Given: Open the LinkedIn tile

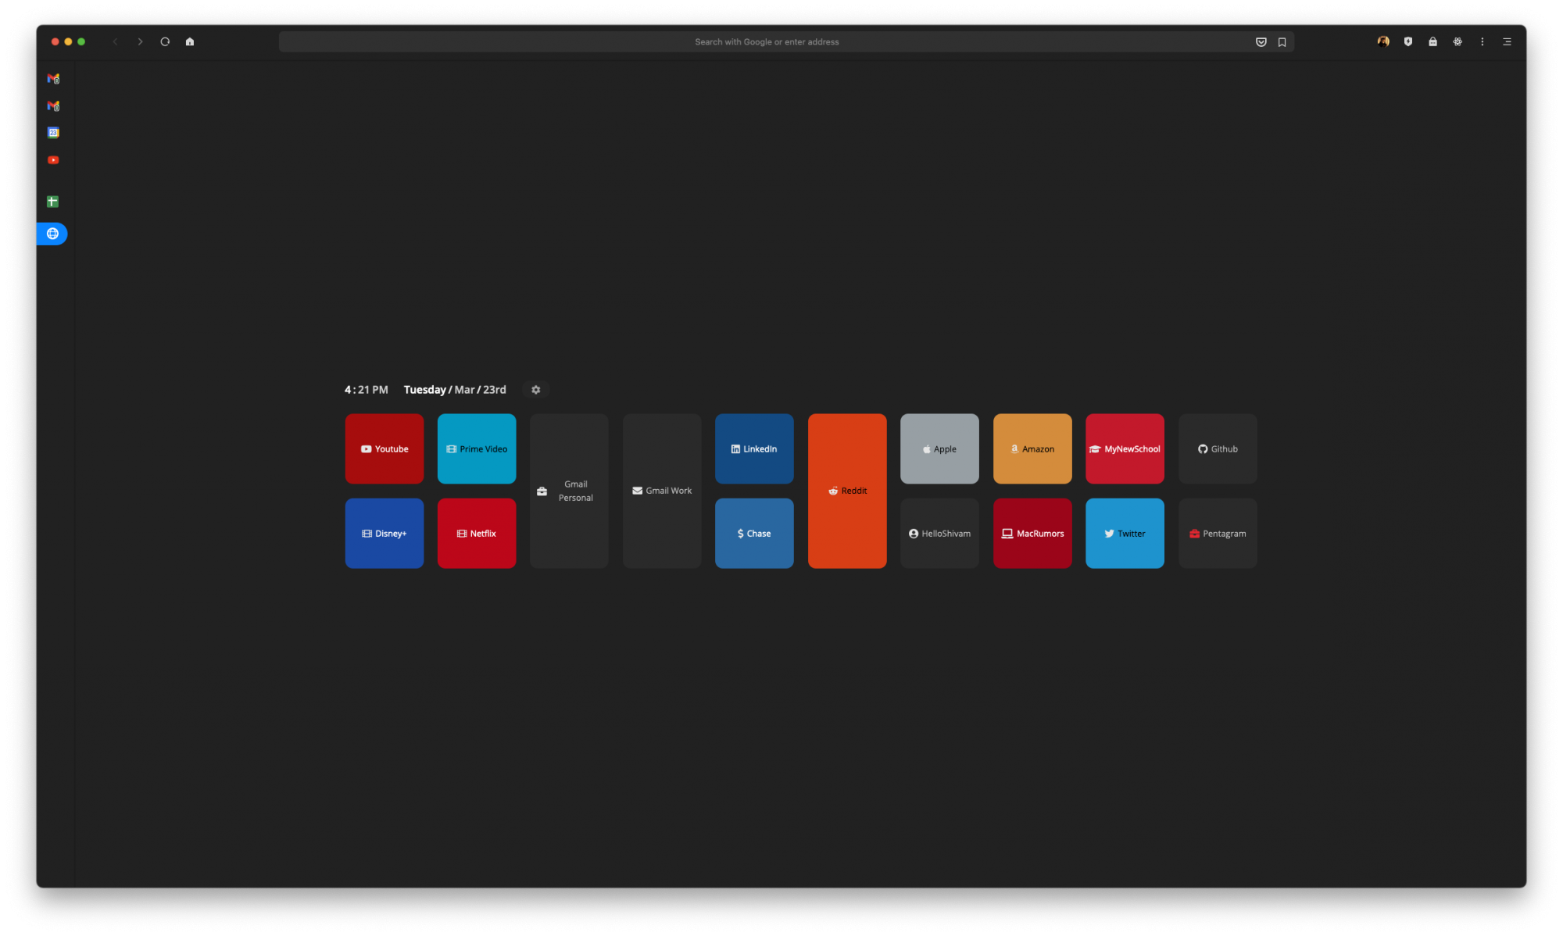Looking at the screenshot, I should click(754, 448).
